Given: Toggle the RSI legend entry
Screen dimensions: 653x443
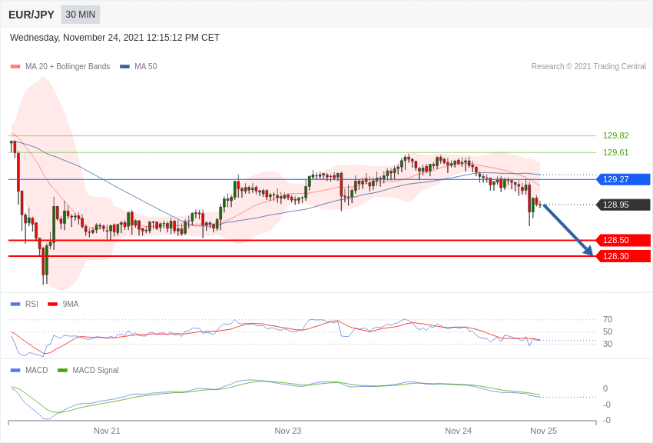Looking at the screenshot, I should [x=24, y=304].
